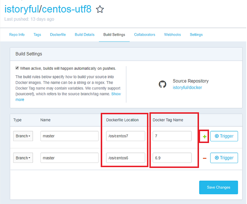Image resolution: width=247 pixels, height=204 pixels.
Task: Click the Build Settings panel heading
Action: tap(29, 54)
